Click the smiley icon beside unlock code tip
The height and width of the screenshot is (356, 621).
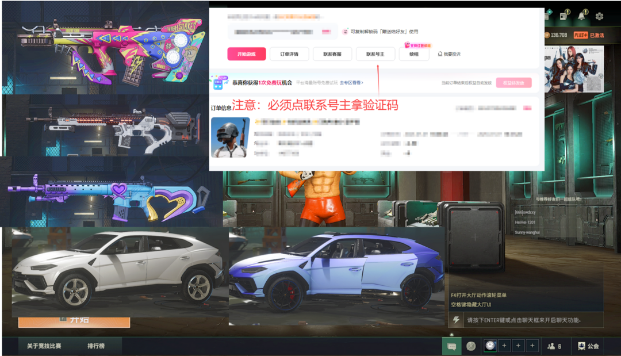click(x=345, y=32)
